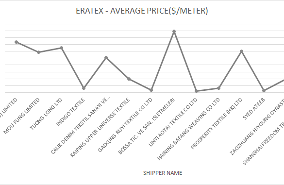This screenshot has height=185, width=284.
Task: Select the HAINING BAFANG WEAVING data marker
Action: [219, 88]
